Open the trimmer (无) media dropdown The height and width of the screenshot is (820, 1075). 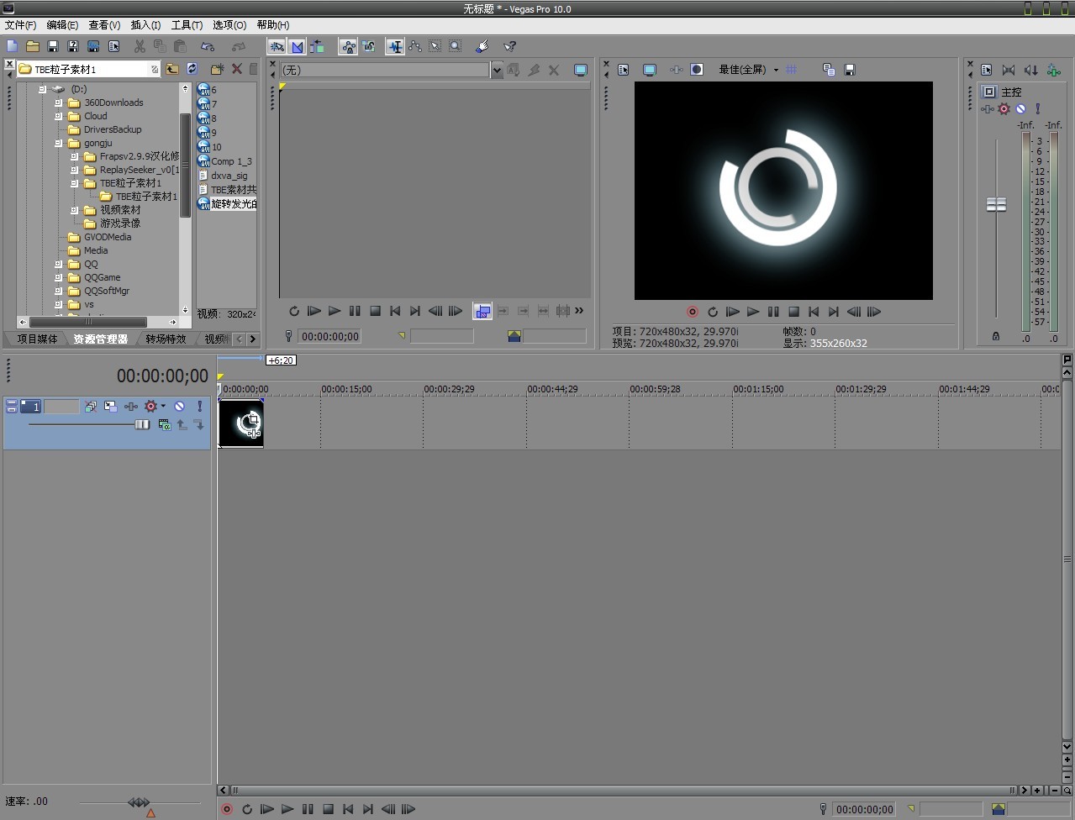pos(497,71)
